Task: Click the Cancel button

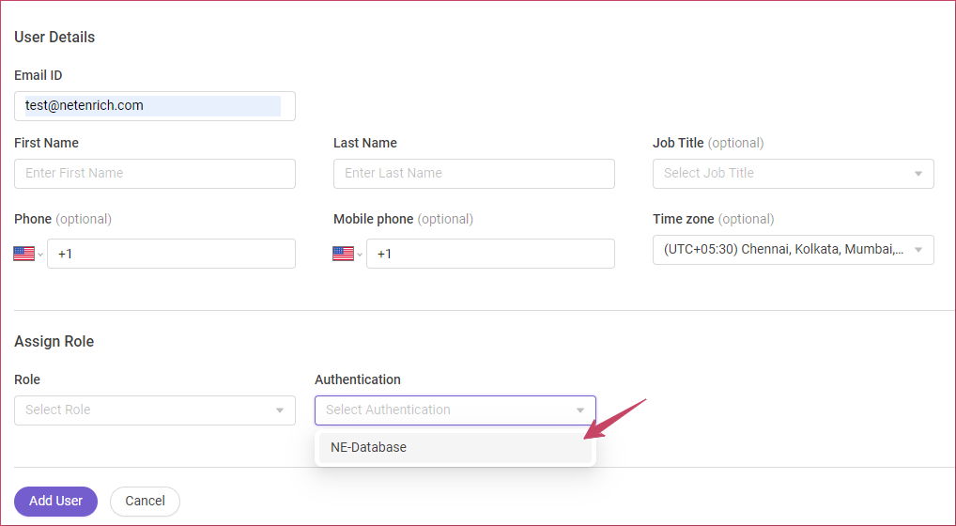Action: coord(146,501)
